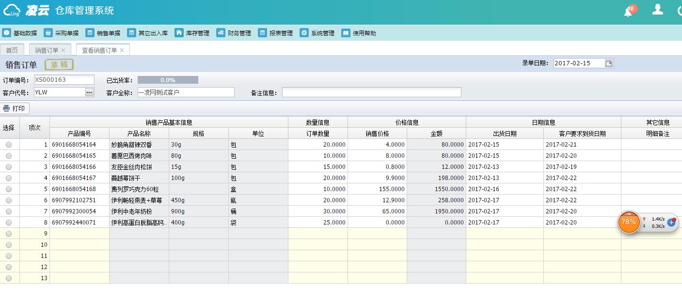Open the 录单日期 calendar picker
The width and height of the screenshot is (682, 300).
(x=609, y=63)
